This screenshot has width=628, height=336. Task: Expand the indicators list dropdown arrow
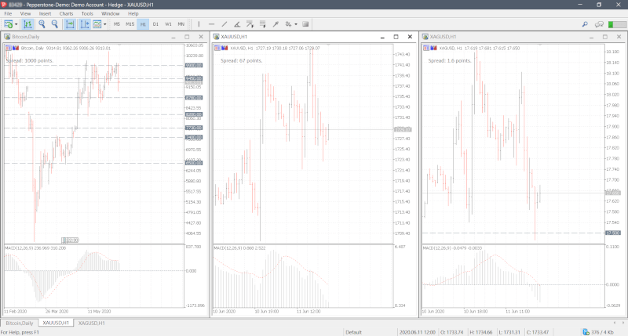[104, 24]
